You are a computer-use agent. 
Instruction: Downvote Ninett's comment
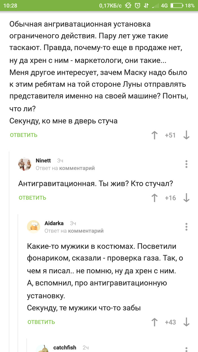tap(186, 198)
